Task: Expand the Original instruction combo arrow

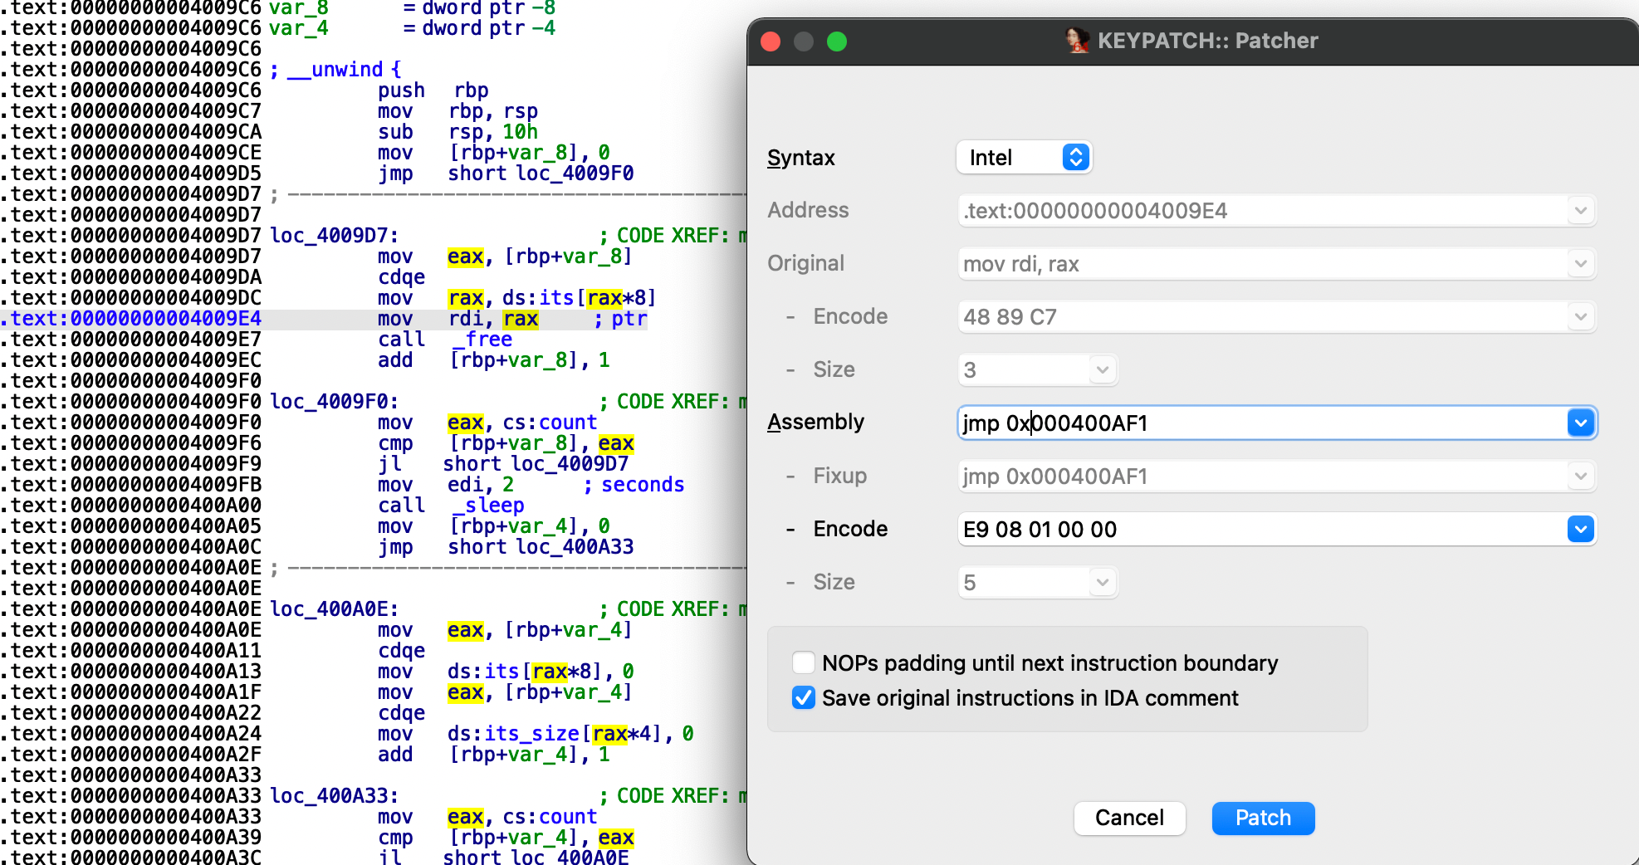Action: coord(1581,264)
